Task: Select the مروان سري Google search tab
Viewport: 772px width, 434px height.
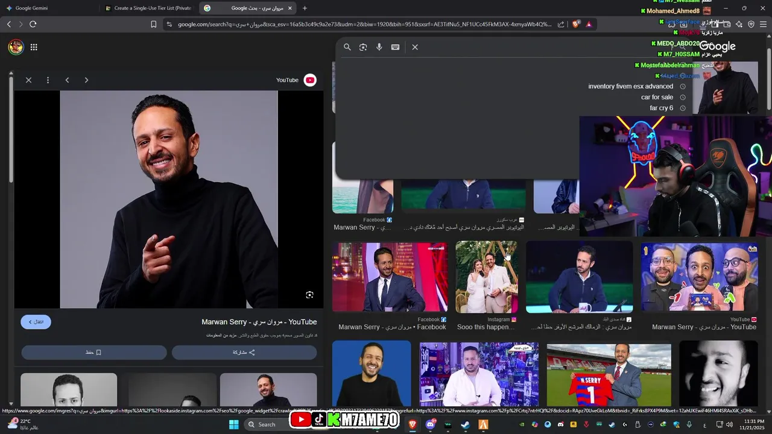Action: tap(248, 8)
